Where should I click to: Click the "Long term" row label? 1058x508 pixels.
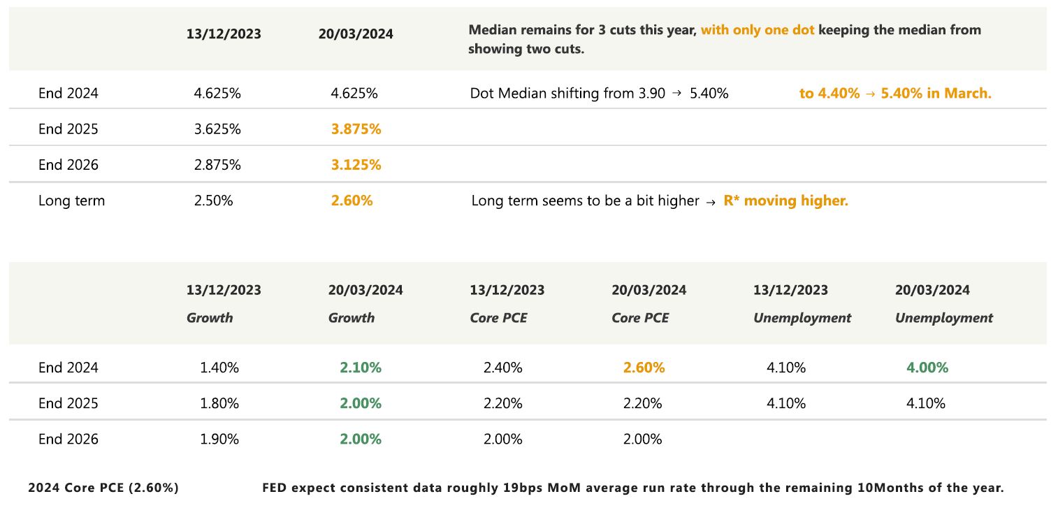(x=71, y=201)
